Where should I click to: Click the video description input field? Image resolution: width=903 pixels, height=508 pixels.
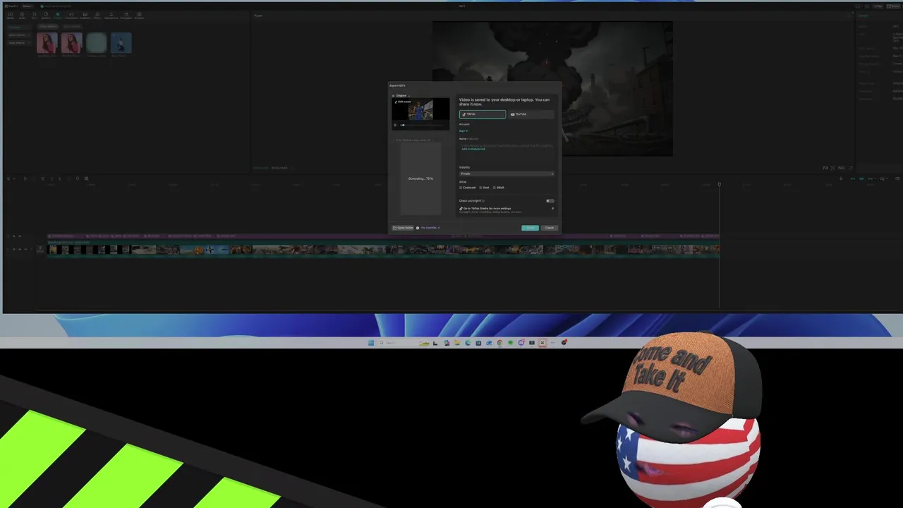(x=507, y=152)
